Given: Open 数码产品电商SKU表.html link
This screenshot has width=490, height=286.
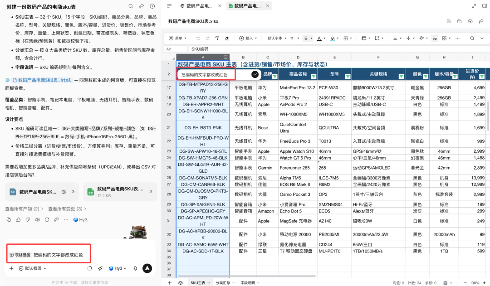Looking at the screenshot, I should point(42,80).
